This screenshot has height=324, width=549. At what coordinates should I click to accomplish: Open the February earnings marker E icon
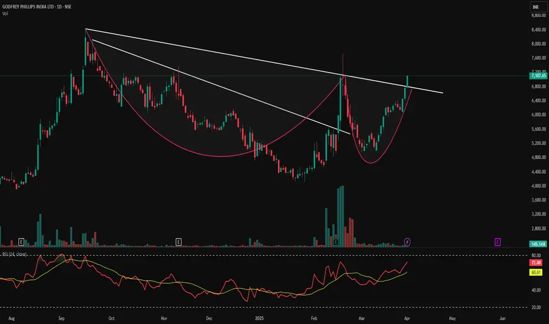336,242
